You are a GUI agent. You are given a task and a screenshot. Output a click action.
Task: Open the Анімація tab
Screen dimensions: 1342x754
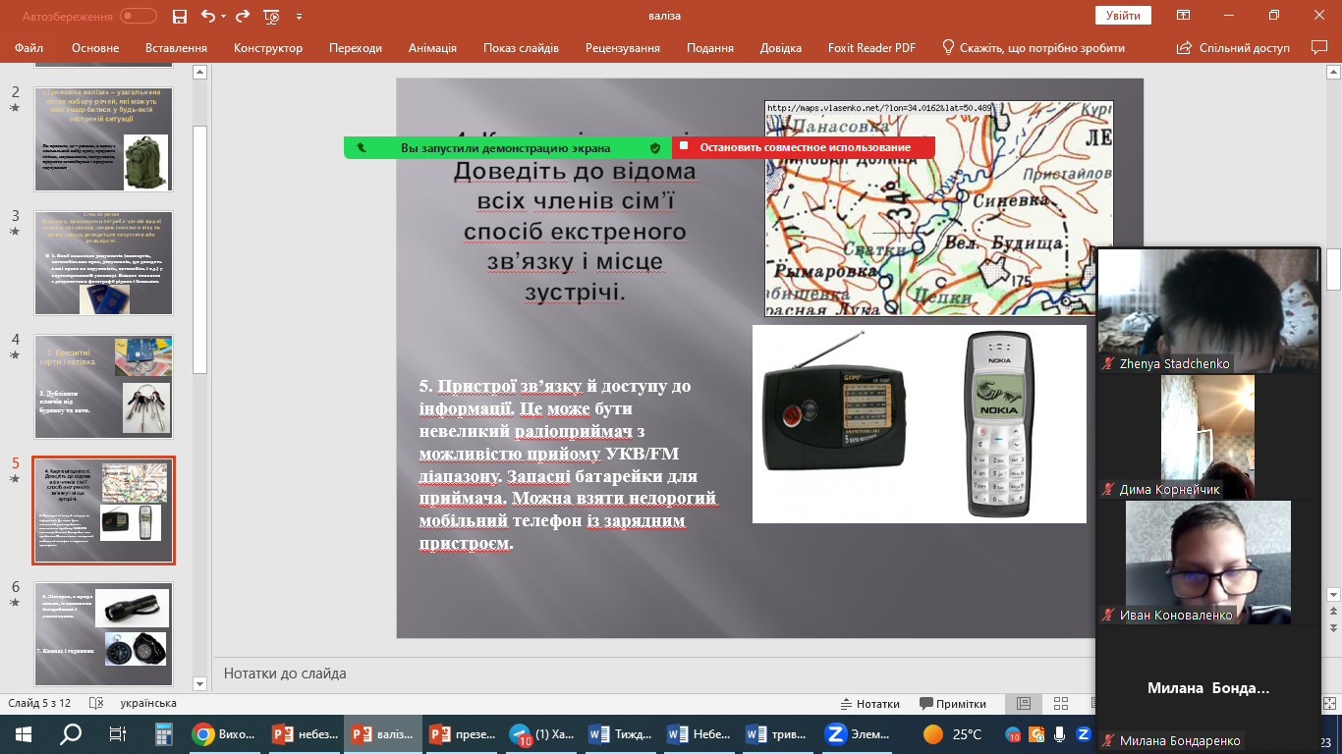433,47
